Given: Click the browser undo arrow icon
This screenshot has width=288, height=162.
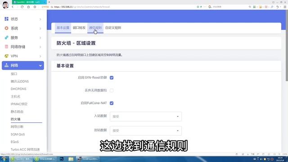Looking at the screenshot, I should [x=278, y=7].
